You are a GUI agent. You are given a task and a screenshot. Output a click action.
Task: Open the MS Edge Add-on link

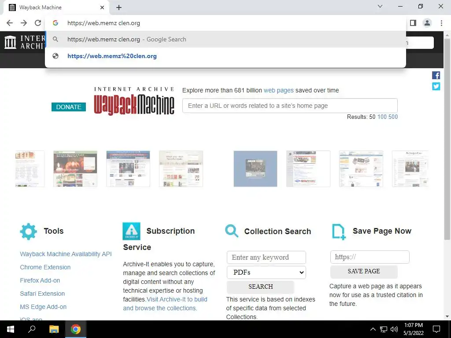[x=43, y=307]
